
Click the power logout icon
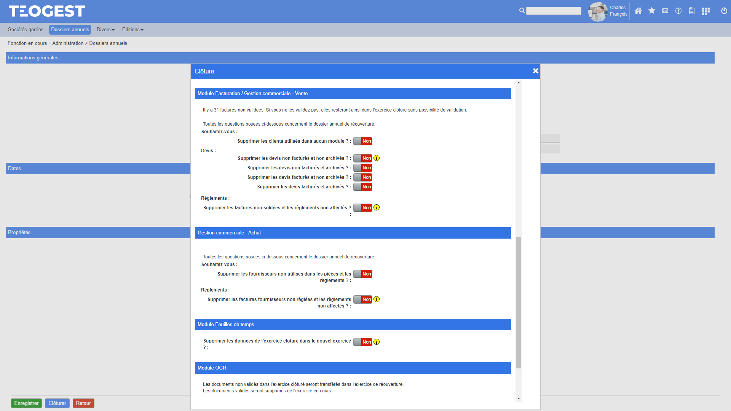[724, 11]
